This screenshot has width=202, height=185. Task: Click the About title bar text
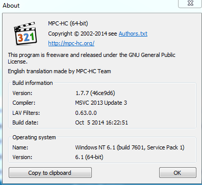point(11,6)
